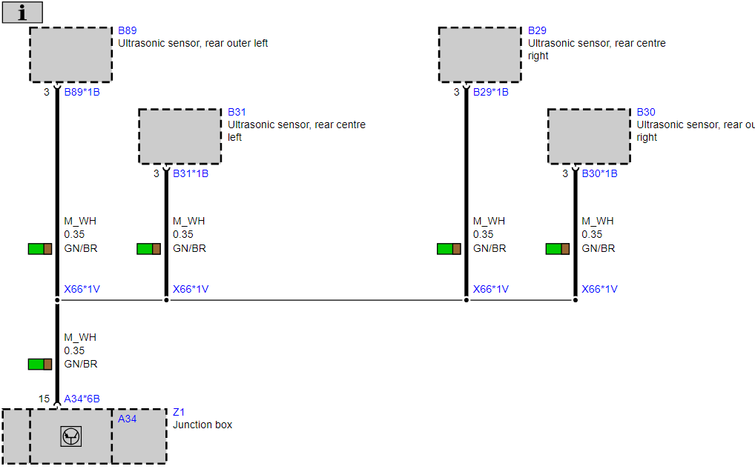This screenshot has height=469, width=755.
Task: Select the GN/BR colour swatch on the B29 wire
Action: click(449, 249)
